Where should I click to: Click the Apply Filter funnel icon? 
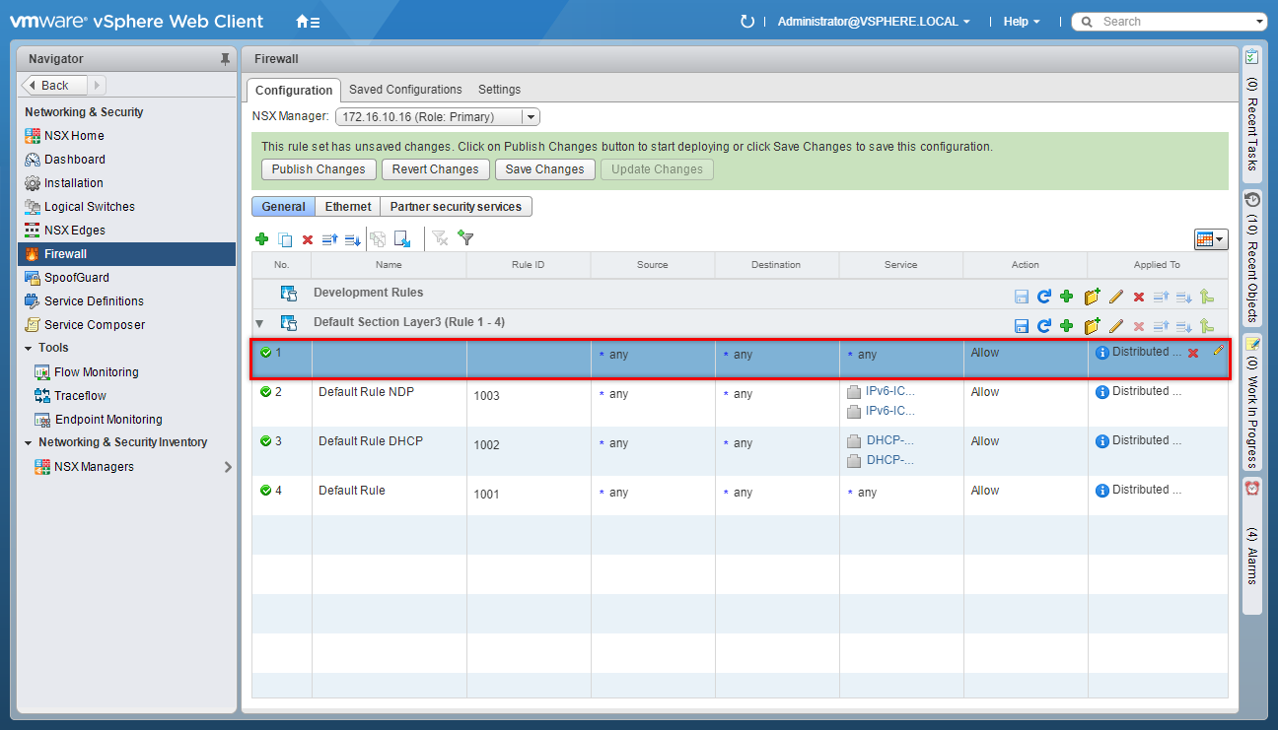coord(466,238)
